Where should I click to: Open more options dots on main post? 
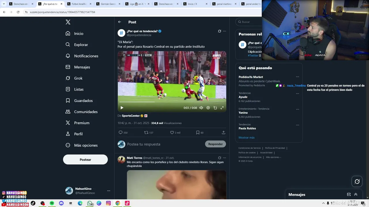tap(225, 31)
